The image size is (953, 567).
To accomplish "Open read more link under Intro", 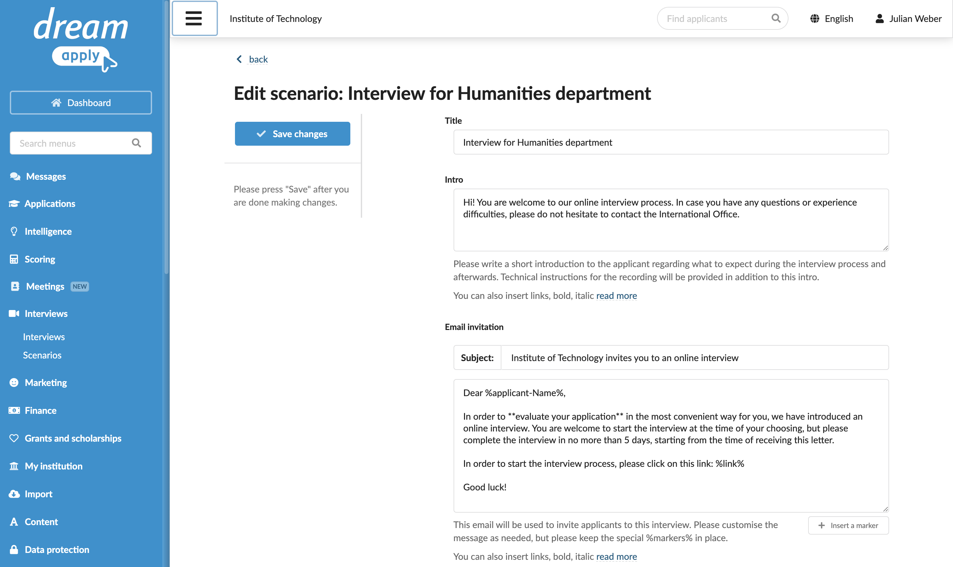I will [616, 295].
